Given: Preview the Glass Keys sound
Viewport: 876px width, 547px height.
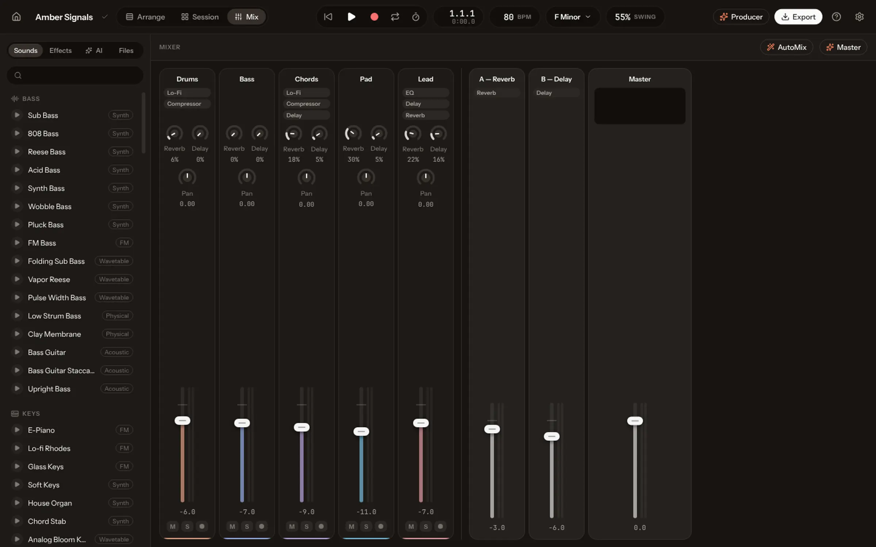Looking at the screenshot, I should 17,466.
